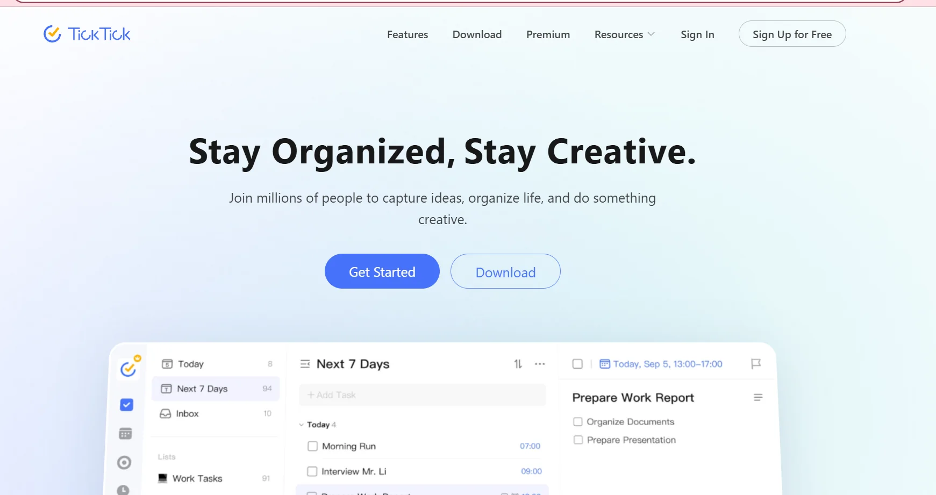Screen dimensions: 936x495
Task: Select the task view checkmark icon in sidebar
Action: tap(126, 405)
